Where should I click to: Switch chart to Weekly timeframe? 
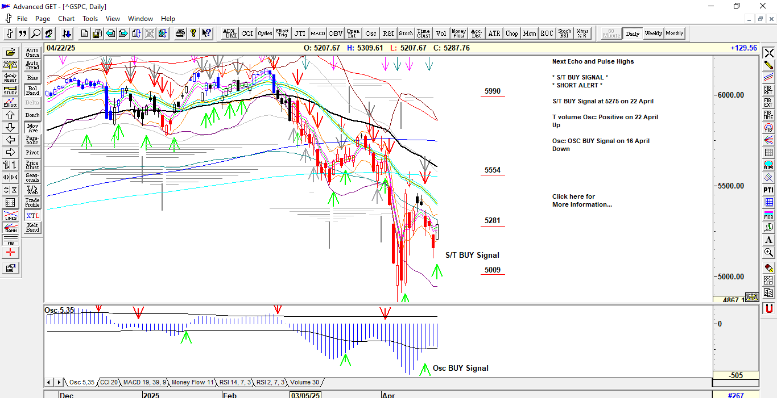coord(653,33)
